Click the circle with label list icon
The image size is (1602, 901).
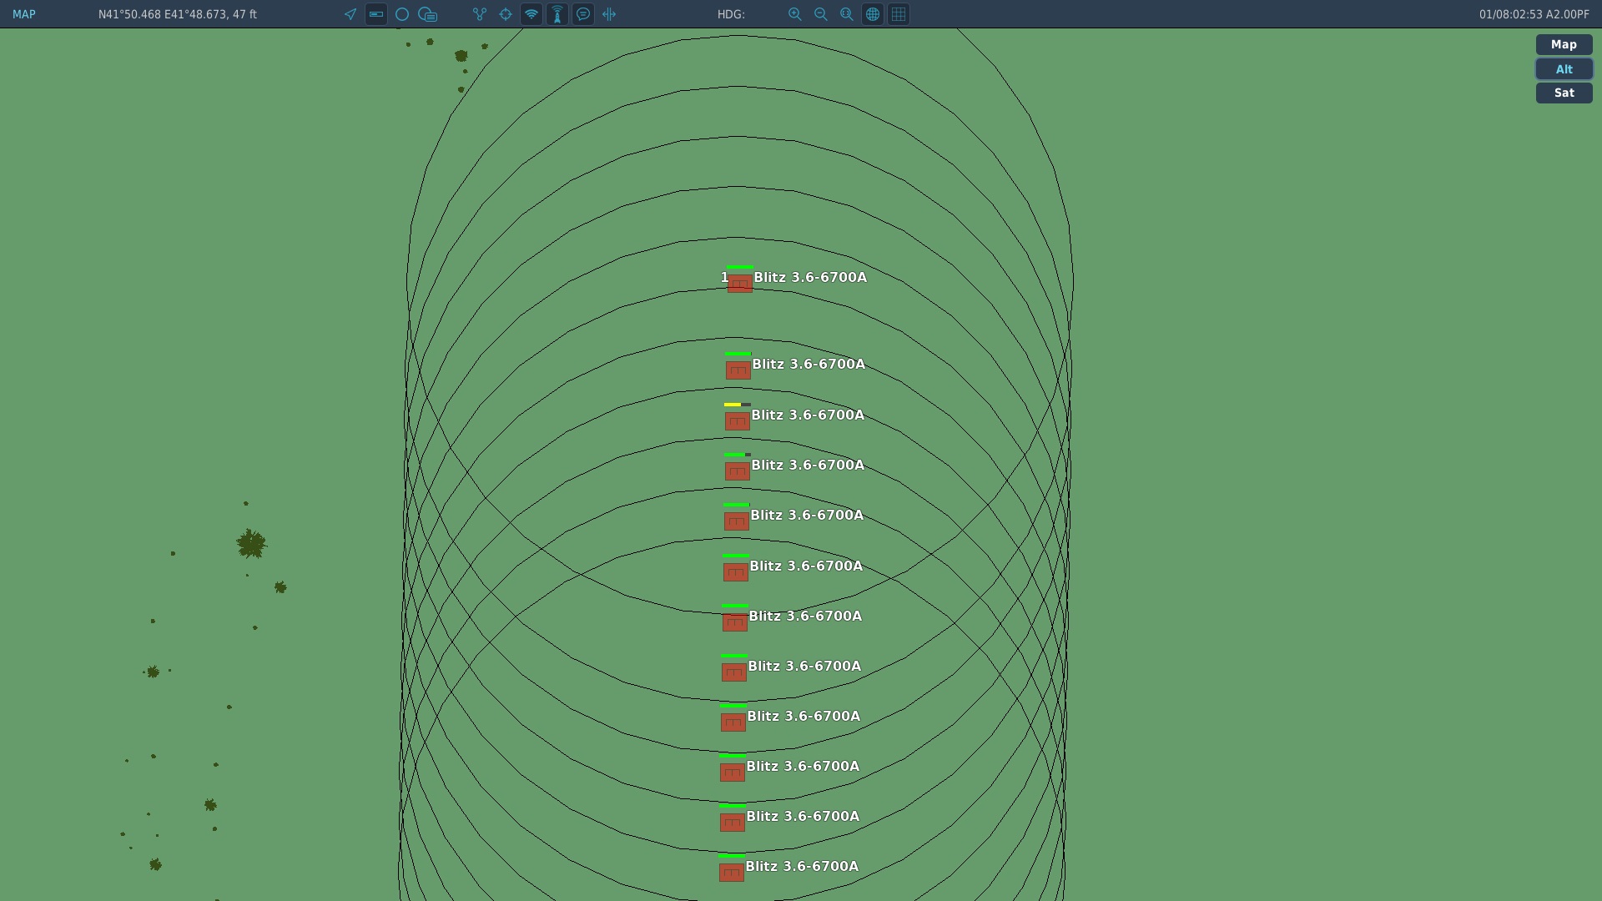[428, 14]
